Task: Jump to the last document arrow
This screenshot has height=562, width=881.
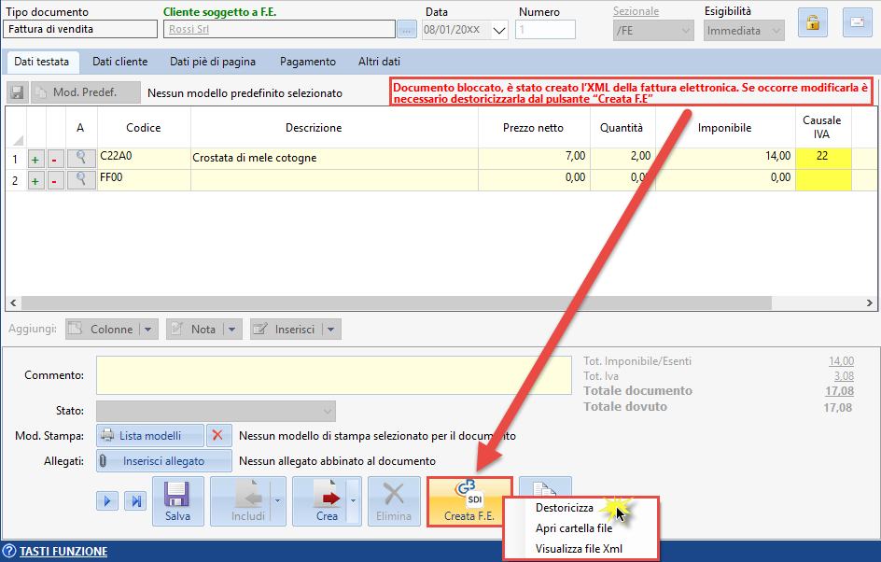Action: click(135, 500)
